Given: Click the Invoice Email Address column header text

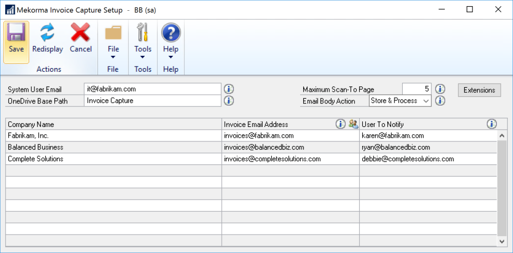Looking at the screenshot, I should click(x=256, y=124).
